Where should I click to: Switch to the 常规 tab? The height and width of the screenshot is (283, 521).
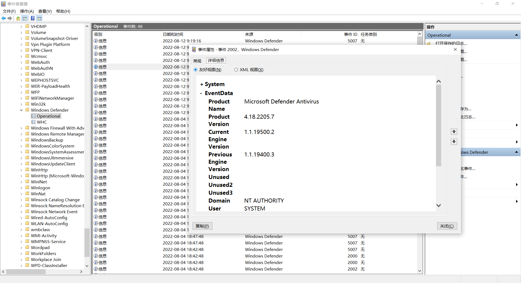coord(197,61)
